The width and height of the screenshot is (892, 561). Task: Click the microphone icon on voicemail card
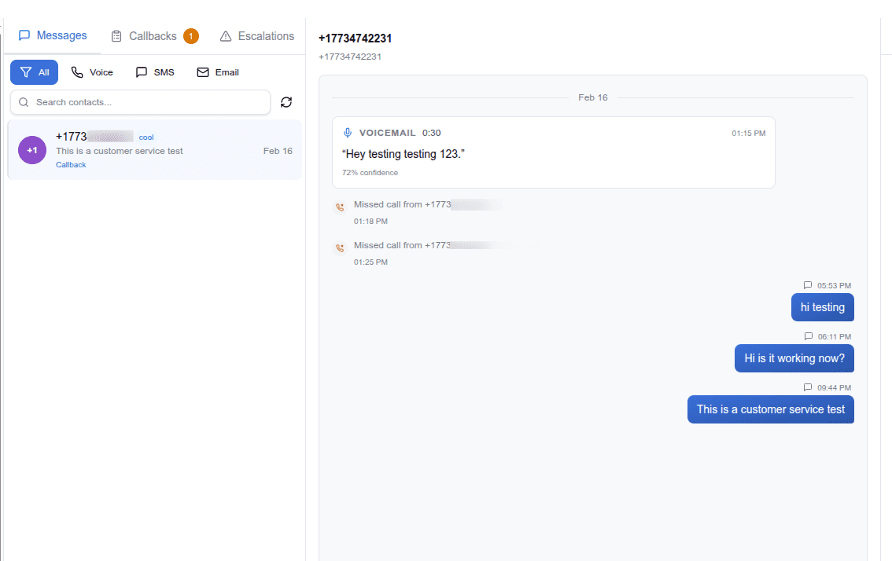pos(348,133)
